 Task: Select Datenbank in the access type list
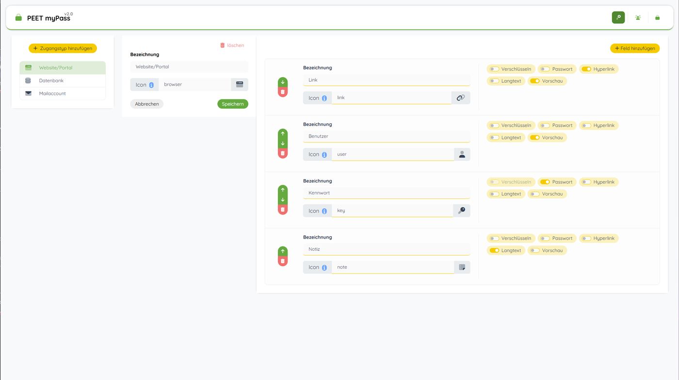(51, 81)
